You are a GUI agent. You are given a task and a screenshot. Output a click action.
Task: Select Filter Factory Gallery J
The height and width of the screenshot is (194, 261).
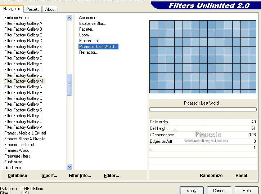pyautogui.click(x=23, y=70)
